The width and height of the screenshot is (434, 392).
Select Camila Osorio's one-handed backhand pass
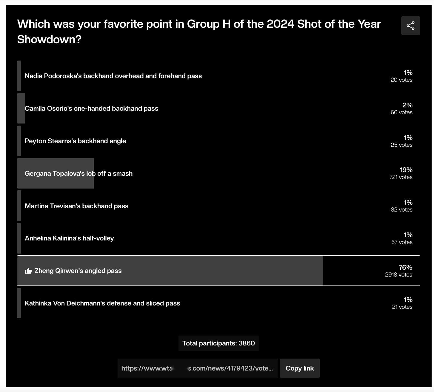[218, 108]
